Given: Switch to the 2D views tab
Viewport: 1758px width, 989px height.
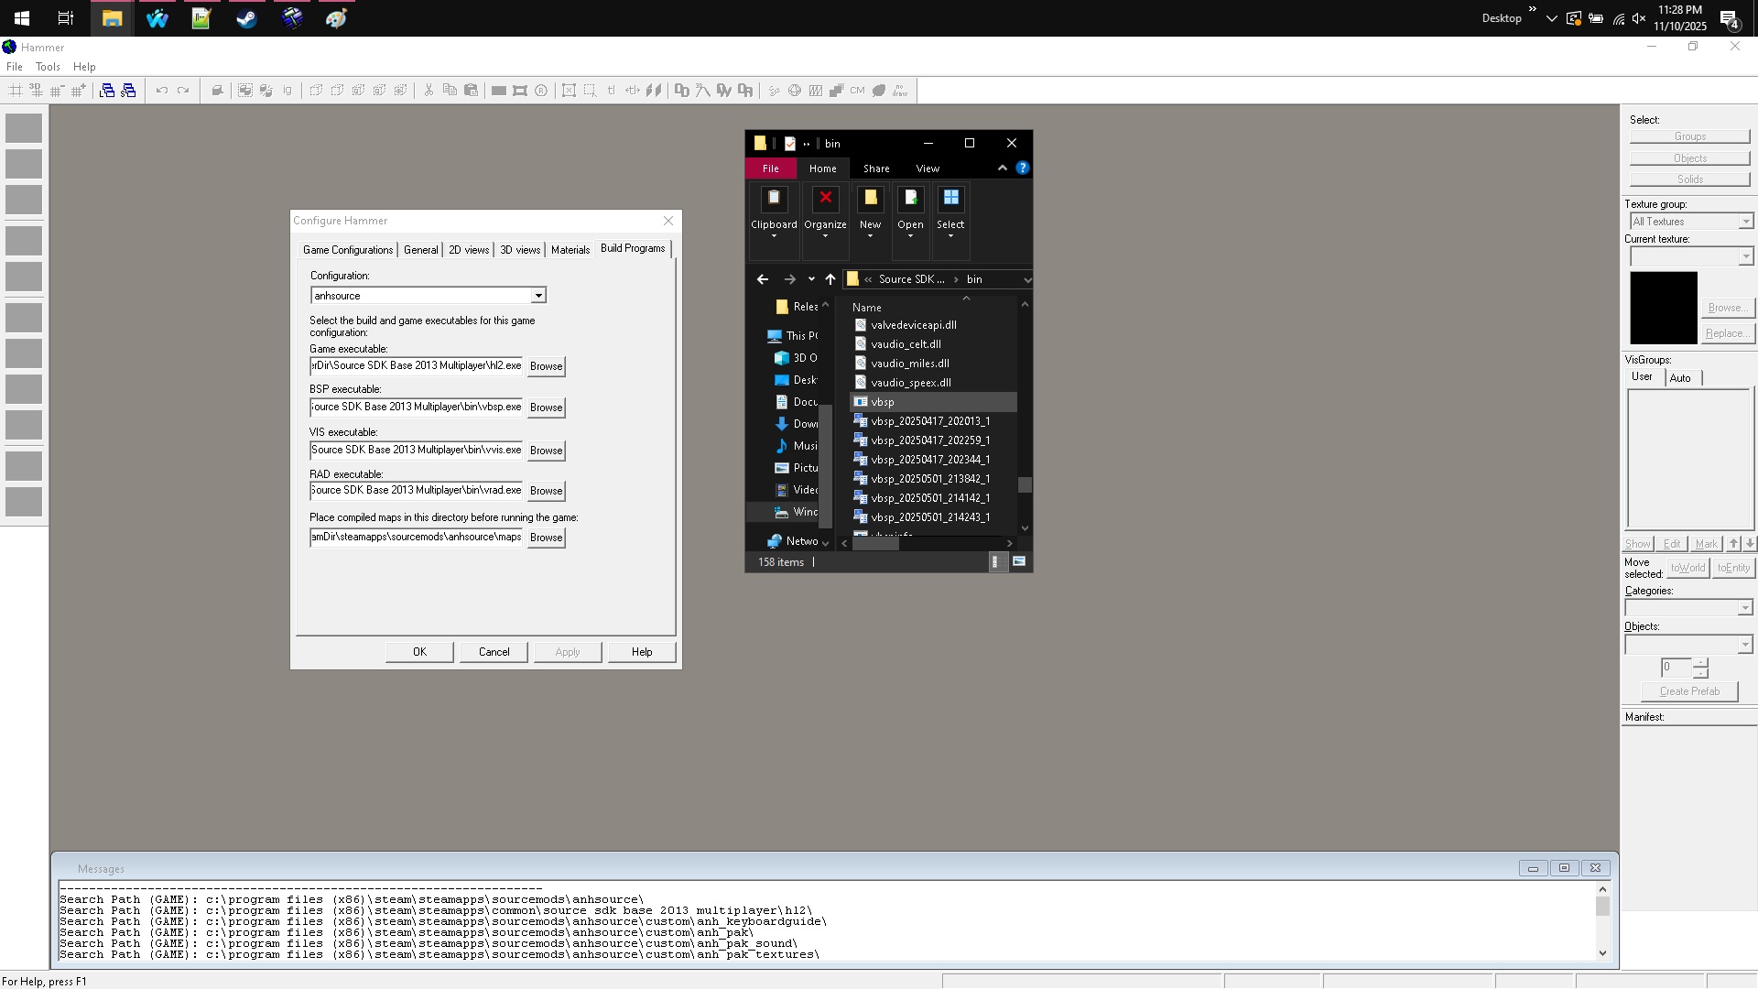Looking at the screenshot, I should [x=469, y=250].
